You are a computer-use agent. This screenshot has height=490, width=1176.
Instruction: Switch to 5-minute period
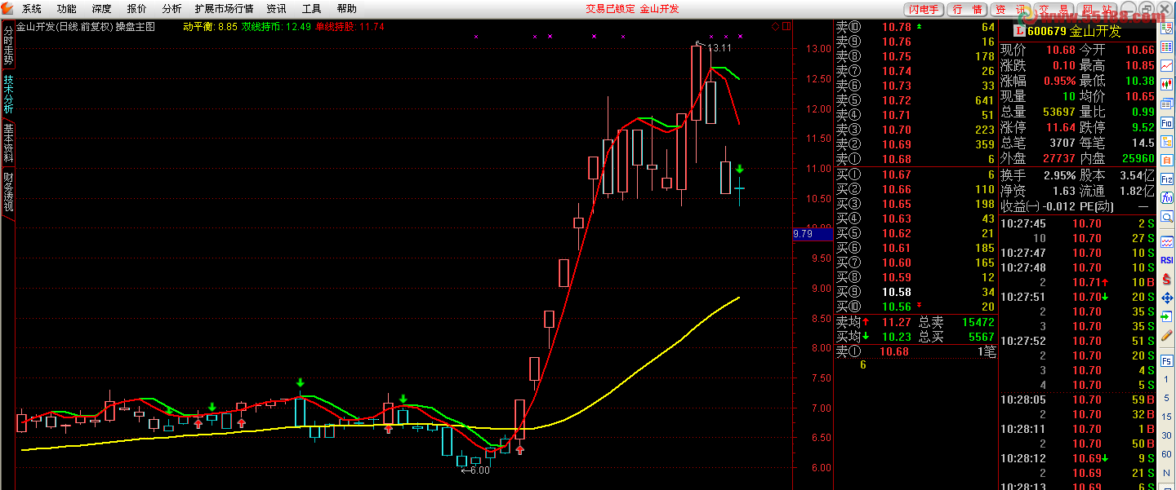click(x=1166, y=398)
